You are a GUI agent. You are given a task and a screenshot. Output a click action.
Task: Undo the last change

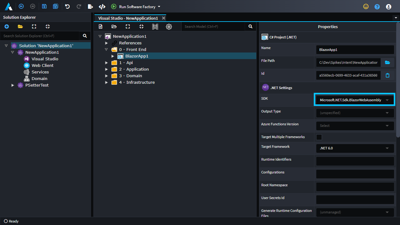click(67, 6)
